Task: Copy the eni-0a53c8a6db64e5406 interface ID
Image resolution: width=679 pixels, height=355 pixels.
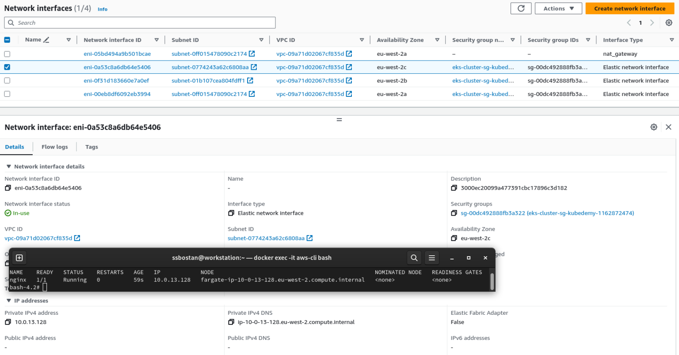Action: tap(7, 187)
